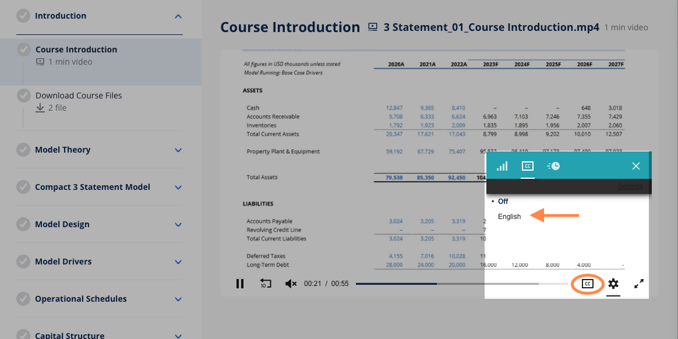Click the Model Theory completion checkmark
678x339 pixels.
pyautogui.click(x=23, y=150)
